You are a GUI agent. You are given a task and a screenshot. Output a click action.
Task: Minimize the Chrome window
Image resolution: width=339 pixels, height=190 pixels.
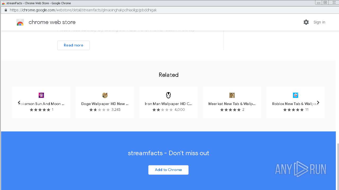319,2
